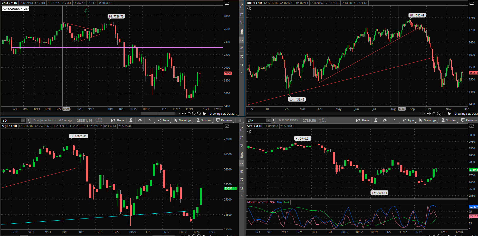Toggle the PS side tab beside the /NQ chart
This screenshot has width=478, height=236.
(242, 48)
